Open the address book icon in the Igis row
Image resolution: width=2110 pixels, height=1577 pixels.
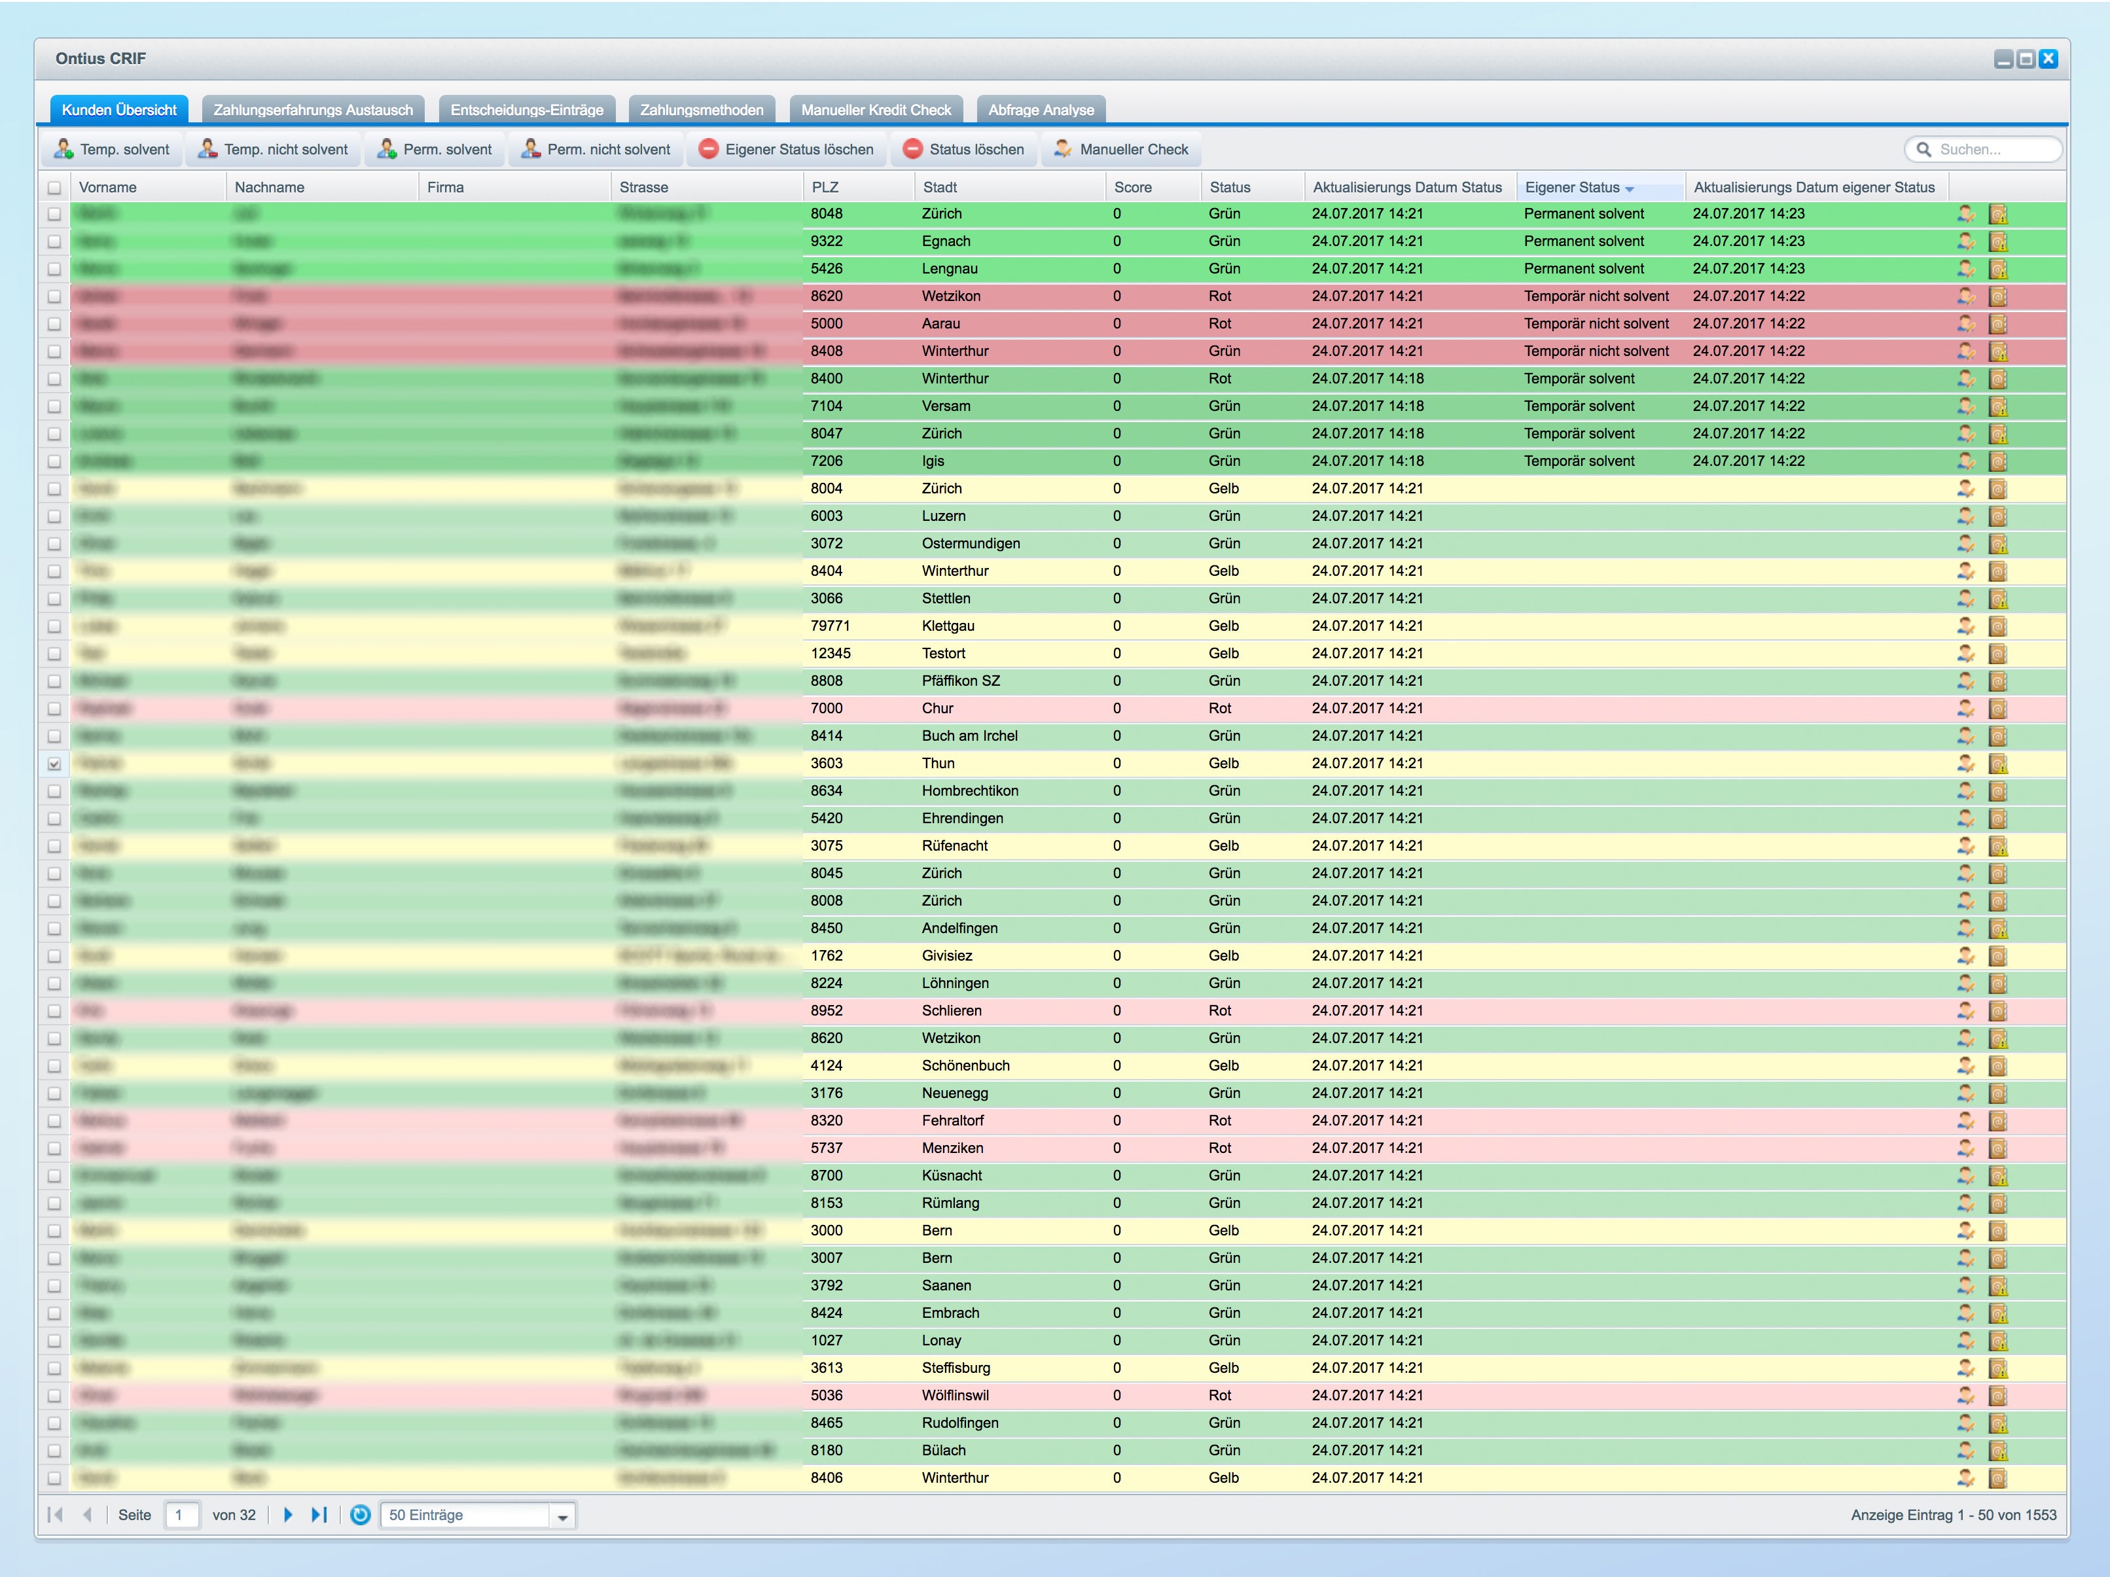click(x=1998, y=461)
